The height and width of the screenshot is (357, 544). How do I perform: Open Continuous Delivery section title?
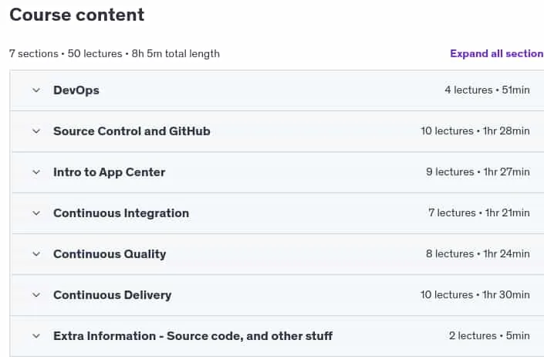coord(113,295)
